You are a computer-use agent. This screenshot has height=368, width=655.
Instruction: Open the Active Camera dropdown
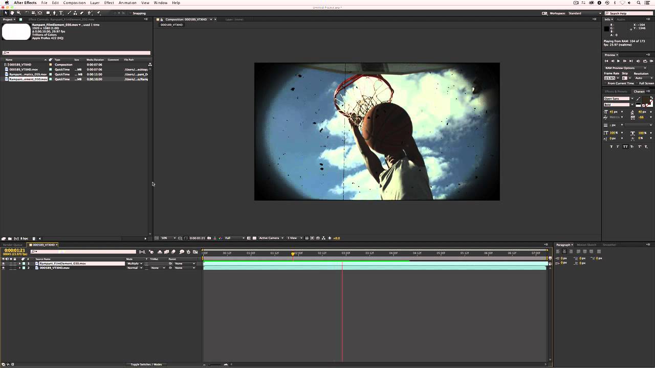pyautogui.click(x=271, y=238)
